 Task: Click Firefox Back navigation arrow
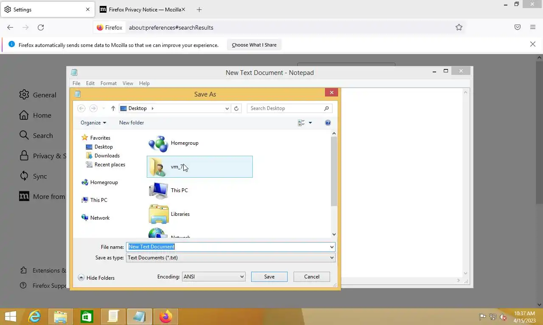pos(10,28)
